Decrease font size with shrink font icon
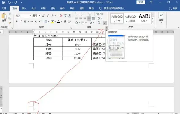This screenshot has width=180, height=114. click(47, 16)
